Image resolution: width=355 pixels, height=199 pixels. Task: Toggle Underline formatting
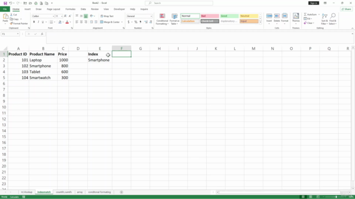coord(43,22)
